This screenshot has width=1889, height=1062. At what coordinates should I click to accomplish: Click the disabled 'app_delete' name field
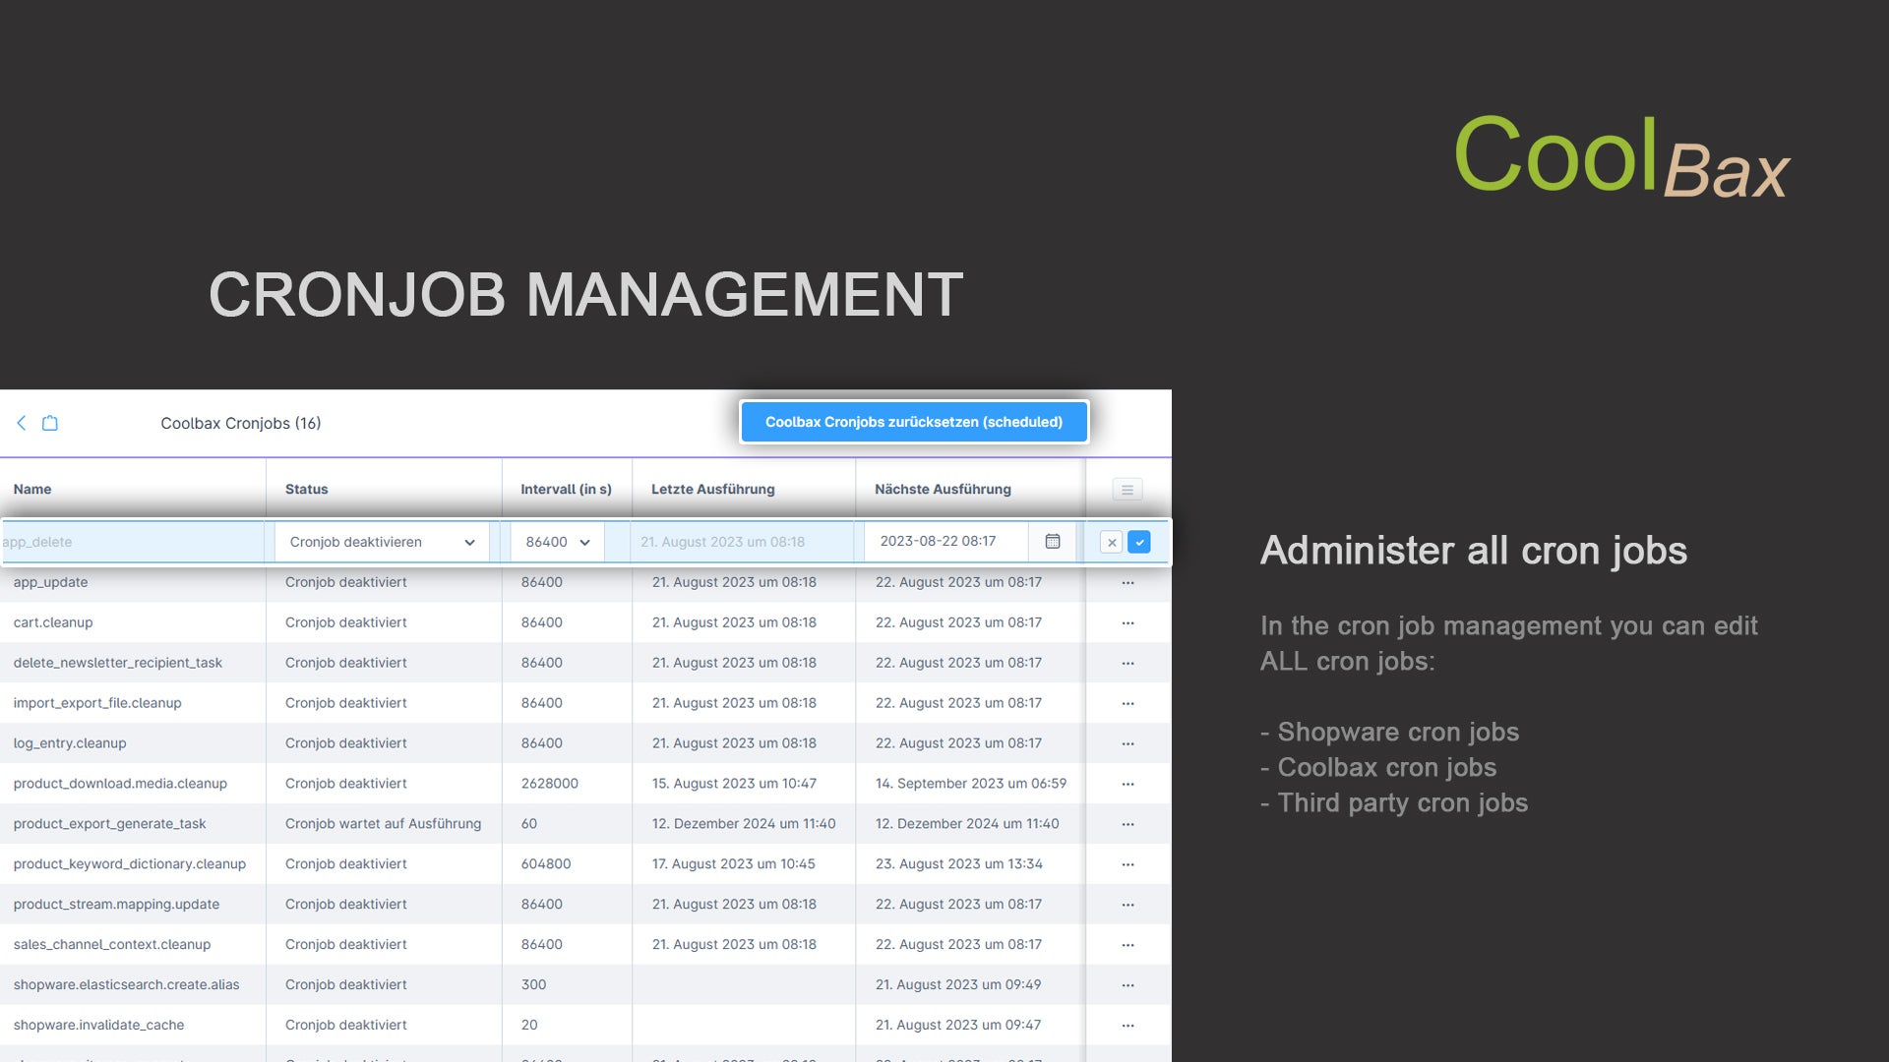tap(133, 542)
